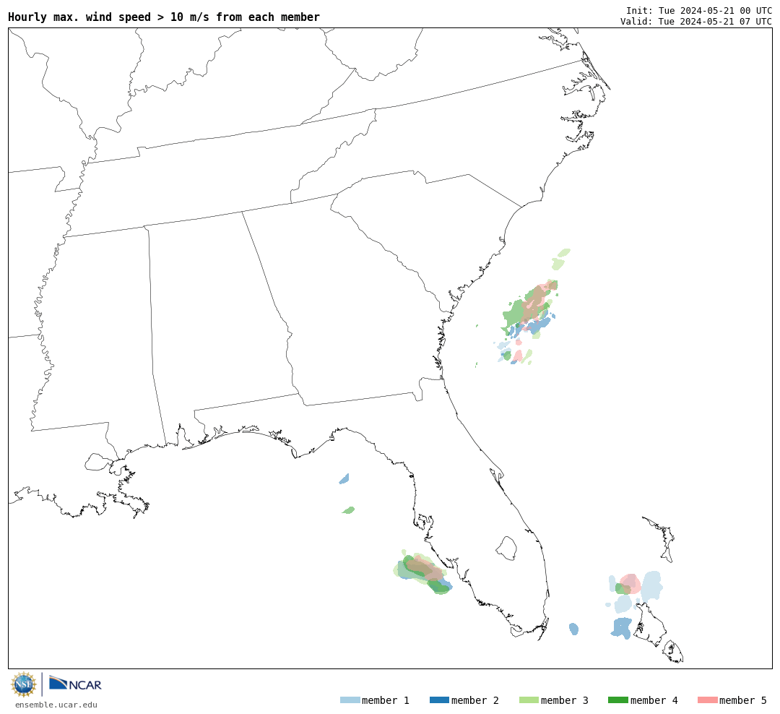Click the 'Init: Tue 2024-05-21 00 UTC' text
This screenshot has height=714, width=780.
pyautogui.click(x=699, y=10)
